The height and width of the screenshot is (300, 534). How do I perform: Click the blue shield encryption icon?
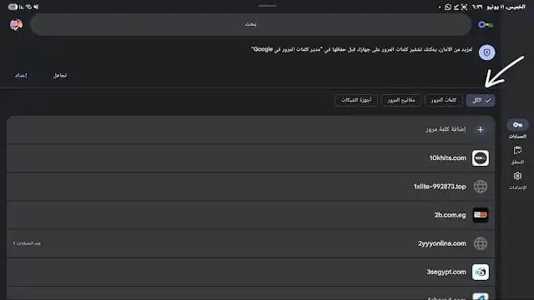pyautogui.click(x=486, y=52)
